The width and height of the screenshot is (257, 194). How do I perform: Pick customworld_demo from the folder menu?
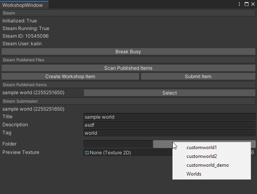point(207,165)
